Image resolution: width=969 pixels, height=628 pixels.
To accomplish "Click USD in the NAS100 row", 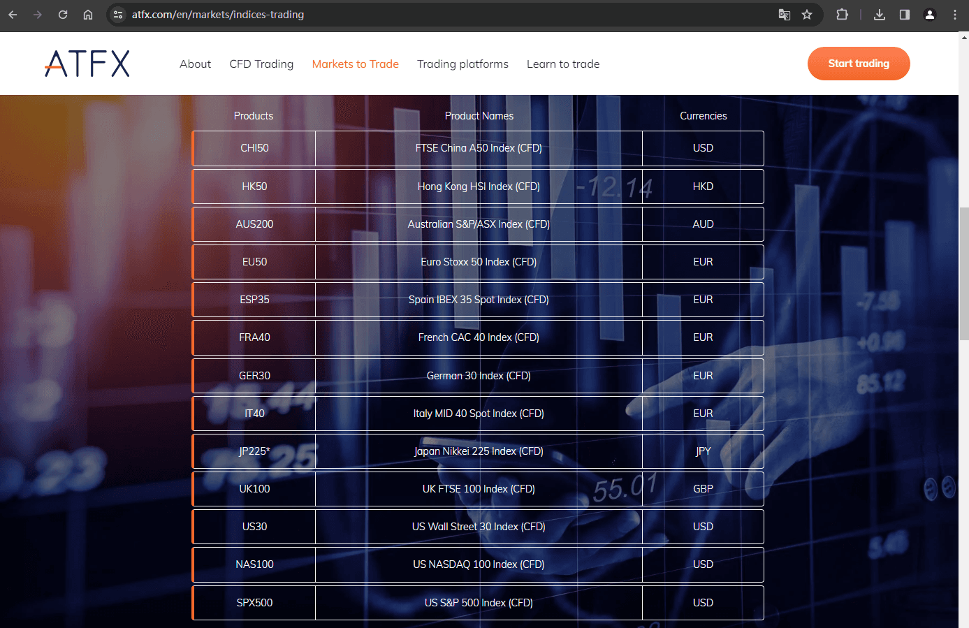I will point(703,564).
